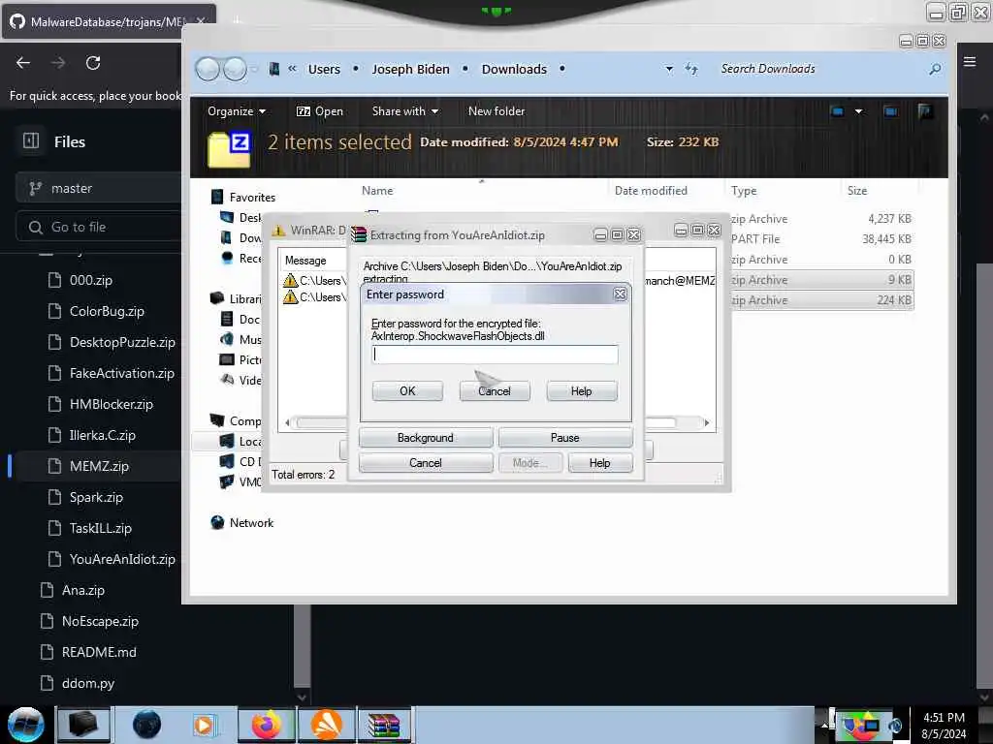Click the refresh icon in address bar
This screenshot has width=993, height=744.
(691, 69)
